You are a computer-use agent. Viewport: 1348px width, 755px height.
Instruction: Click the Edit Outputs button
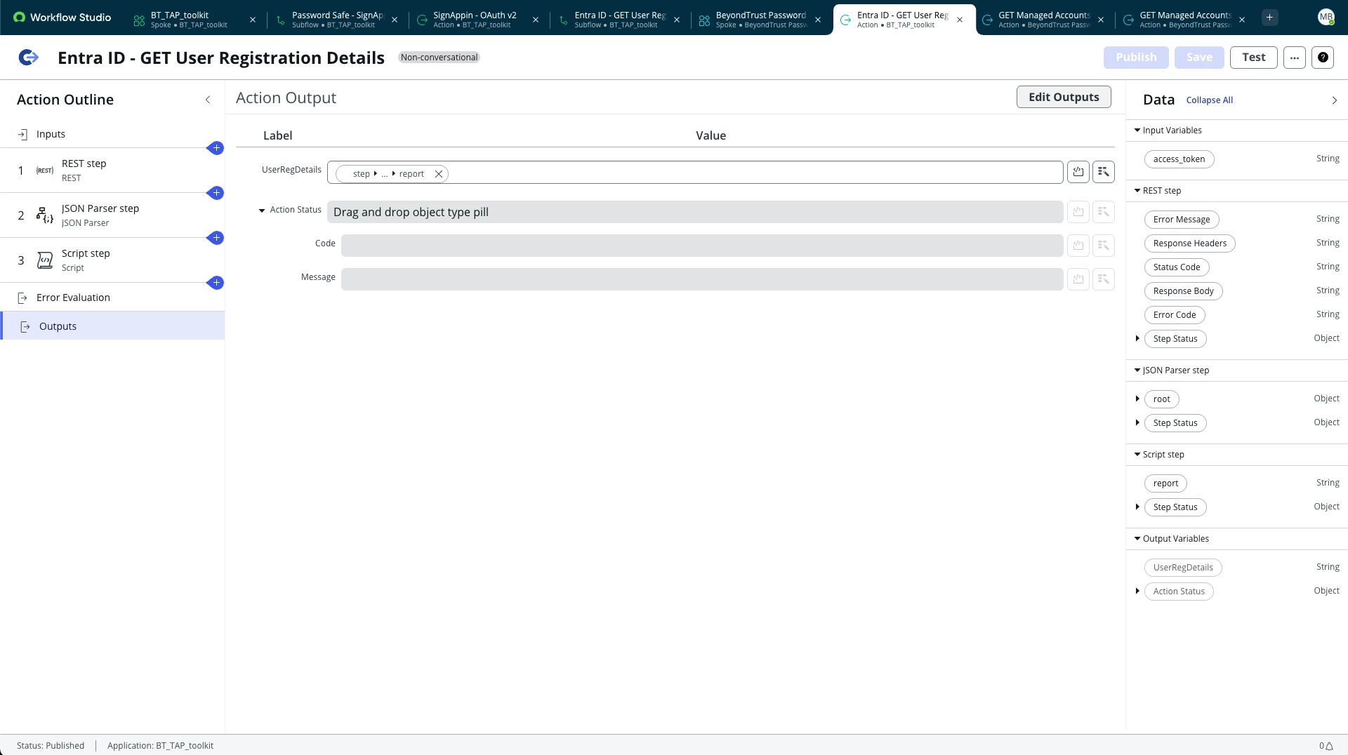[1064, 98]
